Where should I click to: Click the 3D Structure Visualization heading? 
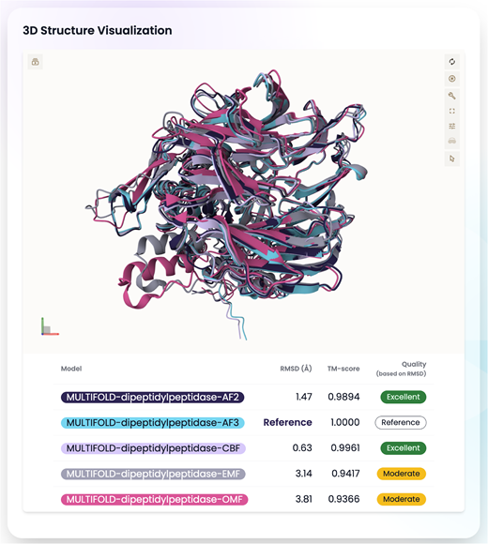tap(98, 31)
